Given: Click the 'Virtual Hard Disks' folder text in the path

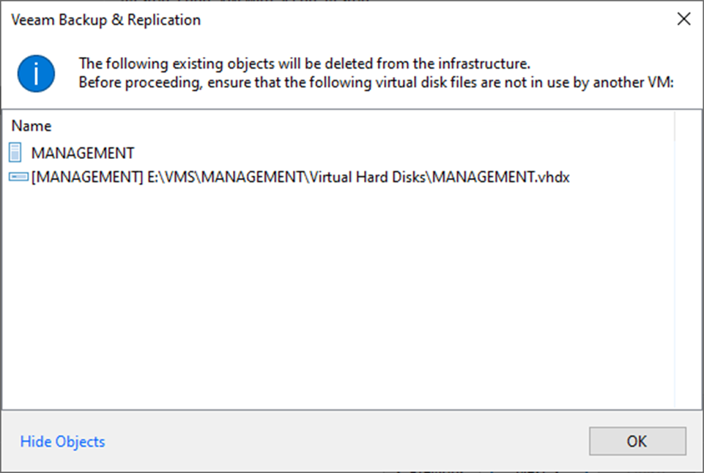Looking at the screenshot, I should click(368, 177).
